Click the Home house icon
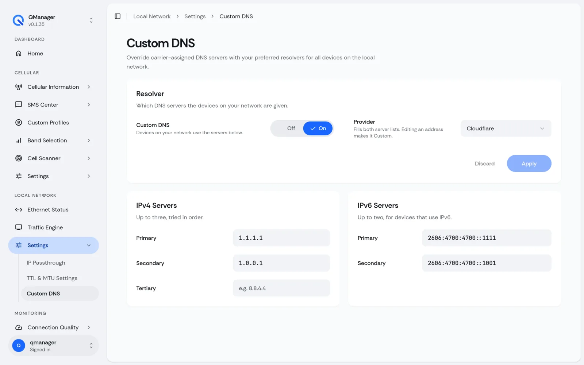 pyautogui.click(x=19, y=54)
